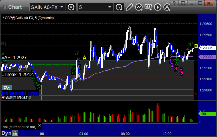
Task: Click the 04:00 time axis label
Action: (84, 134)
